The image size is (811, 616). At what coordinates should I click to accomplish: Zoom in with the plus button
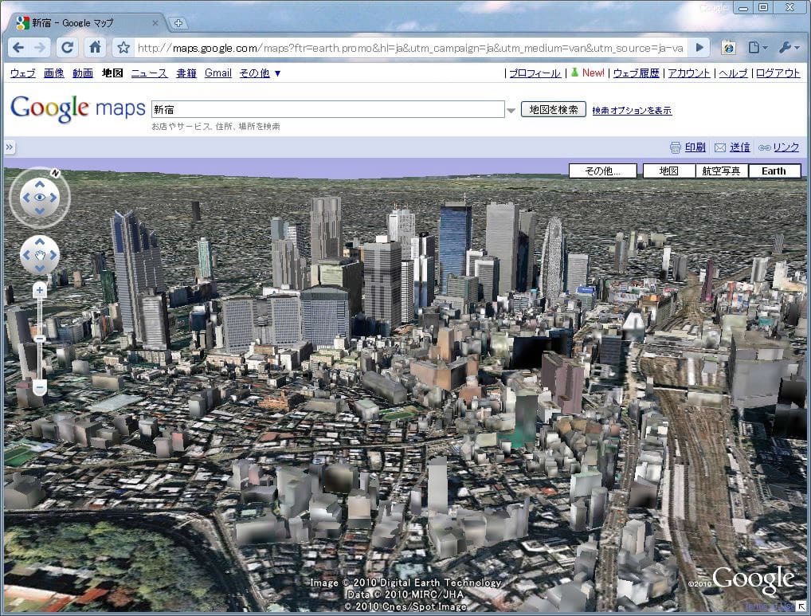click(x=39, y=291)
